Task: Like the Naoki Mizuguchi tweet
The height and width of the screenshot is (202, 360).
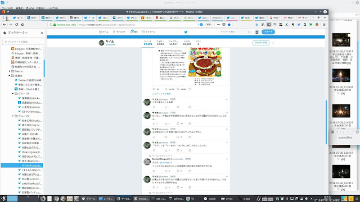Action: coord(178,171)
